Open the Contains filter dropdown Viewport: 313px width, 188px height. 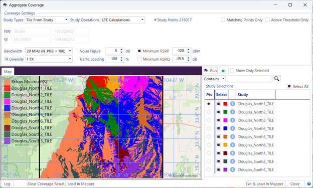click(x=214, y=79)
